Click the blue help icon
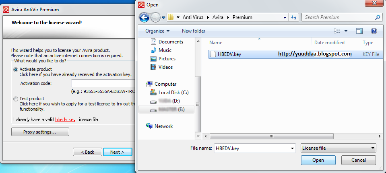 pyautogui.click(x=374, y=31)
